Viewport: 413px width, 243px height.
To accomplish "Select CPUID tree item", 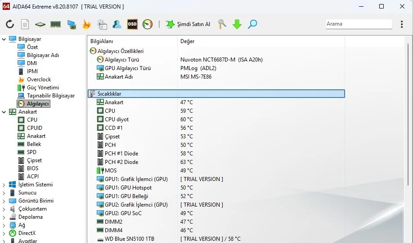I will coord(30,128).
